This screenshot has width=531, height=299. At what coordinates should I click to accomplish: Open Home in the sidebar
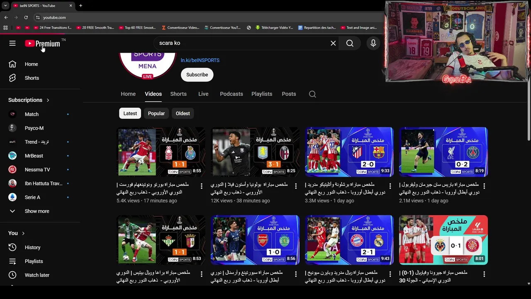40,64
